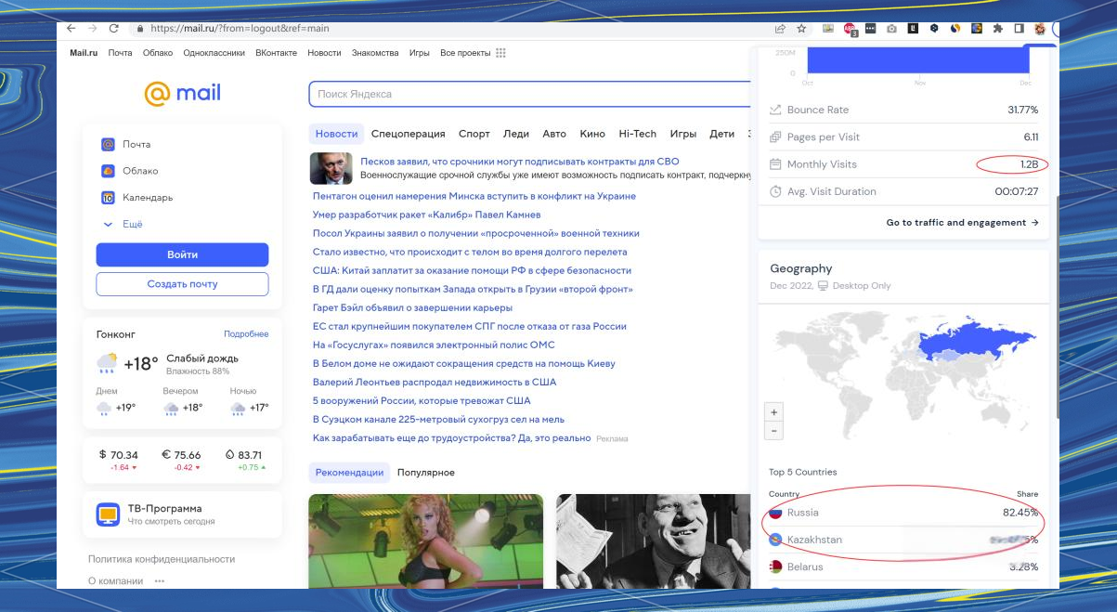Viewport: 1117px width, 612px height.
Task: Click the euro rate 75.66
Action: click(x=181, y=455)
